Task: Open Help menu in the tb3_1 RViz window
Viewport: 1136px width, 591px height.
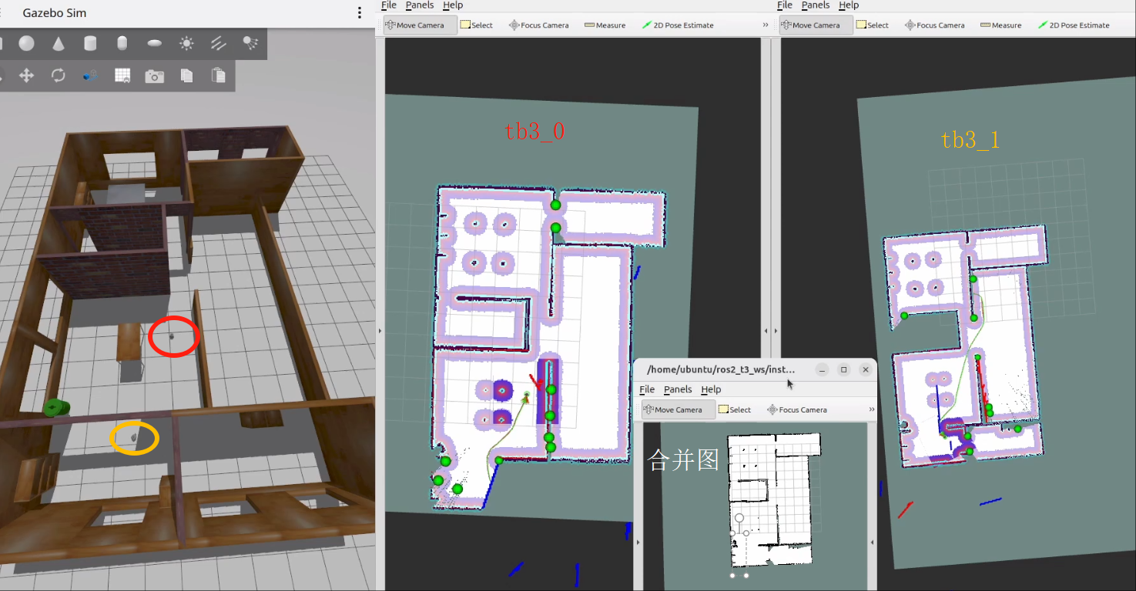Action: (849, 5)
